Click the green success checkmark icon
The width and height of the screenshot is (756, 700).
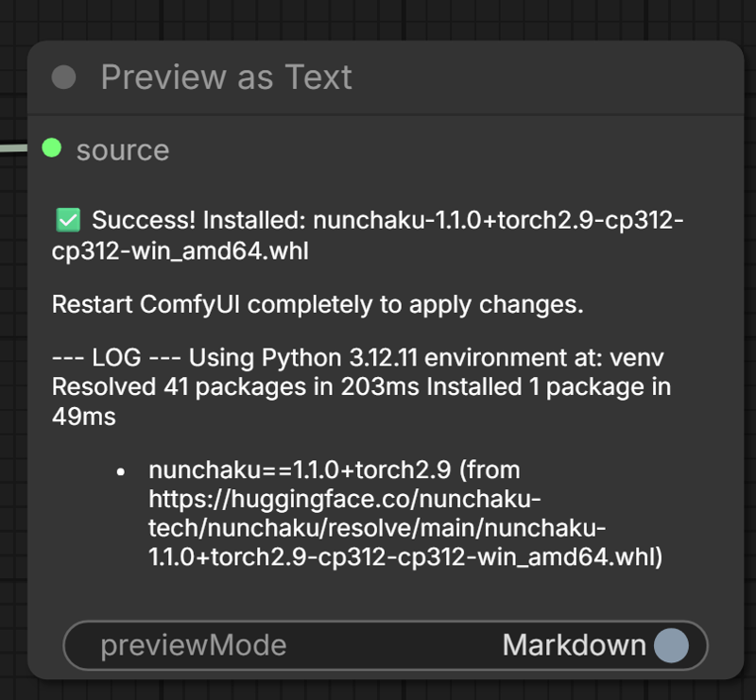point(68,221)
